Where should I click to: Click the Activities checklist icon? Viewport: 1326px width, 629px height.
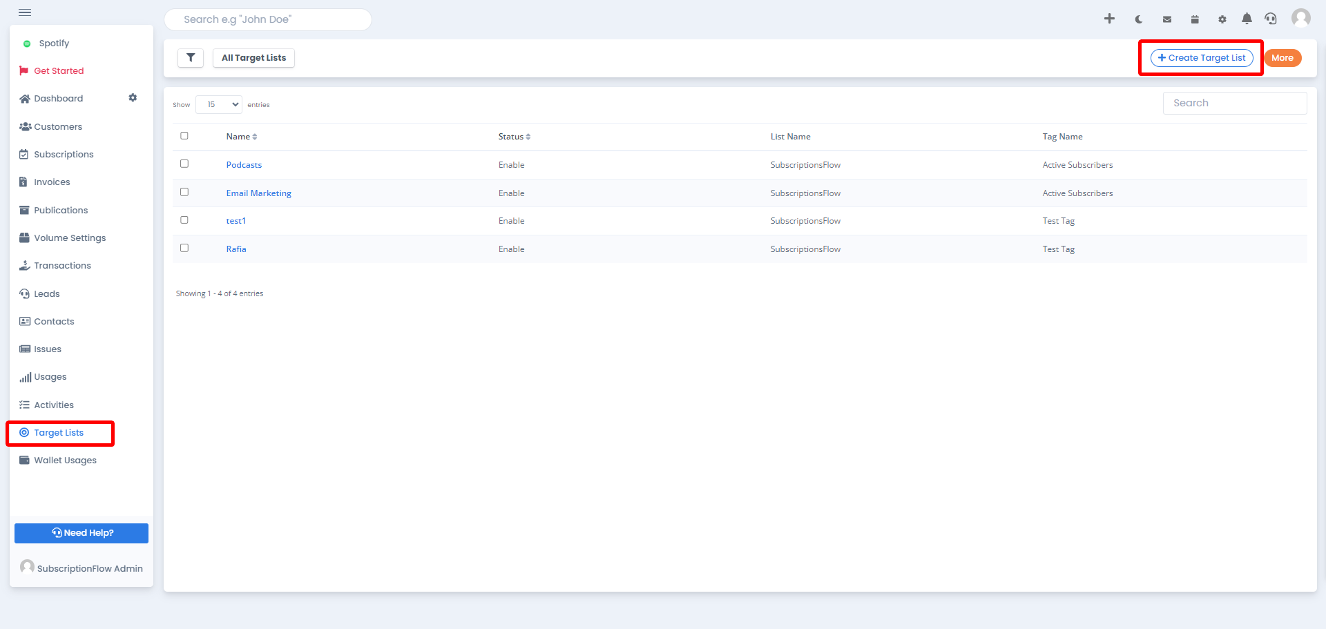point(25,405)
